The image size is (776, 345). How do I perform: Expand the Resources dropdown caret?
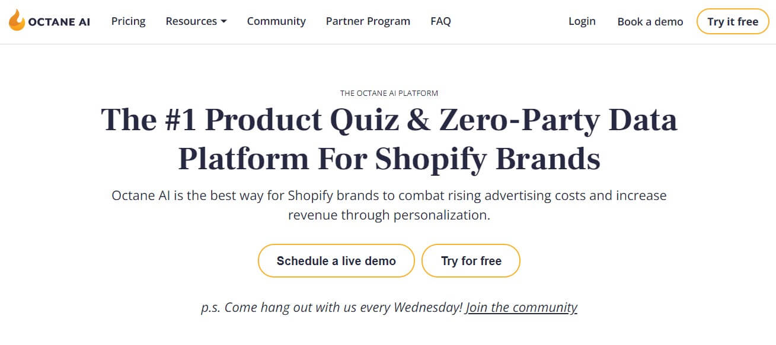coord(223,22)
